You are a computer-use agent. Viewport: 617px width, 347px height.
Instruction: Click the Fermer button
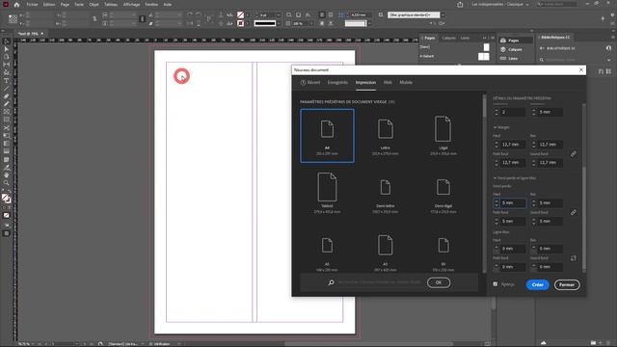(x=567, y=285)
